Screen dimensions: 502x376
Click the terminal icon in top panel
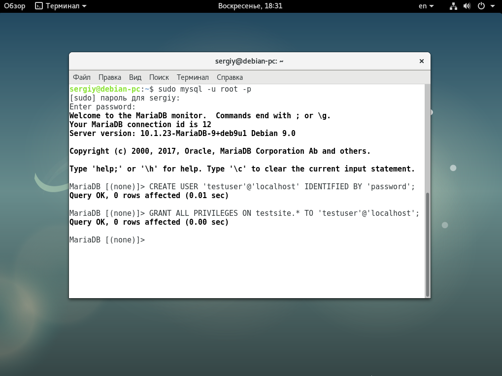click(39, 6)
